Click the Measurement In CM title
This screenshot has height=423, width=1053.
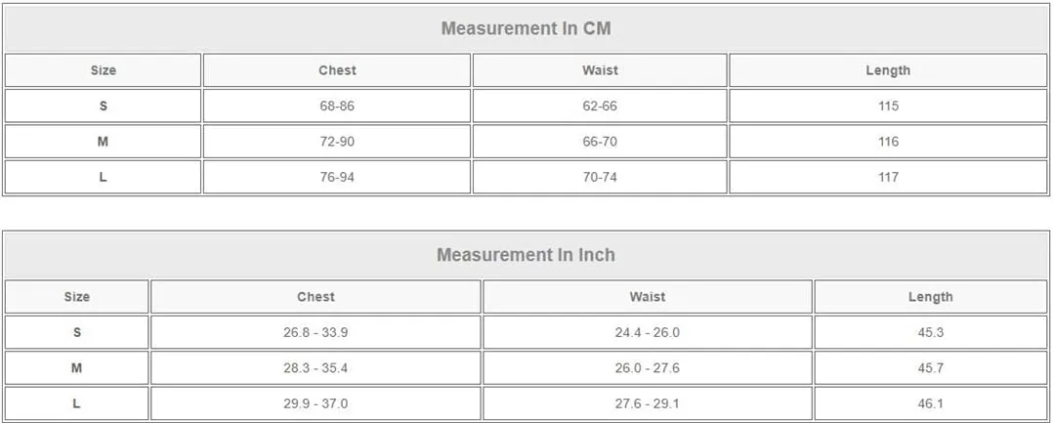[526, 28]
